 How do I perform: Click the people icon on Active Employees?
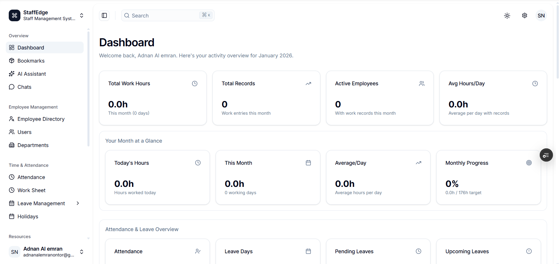tap(422, 84)
